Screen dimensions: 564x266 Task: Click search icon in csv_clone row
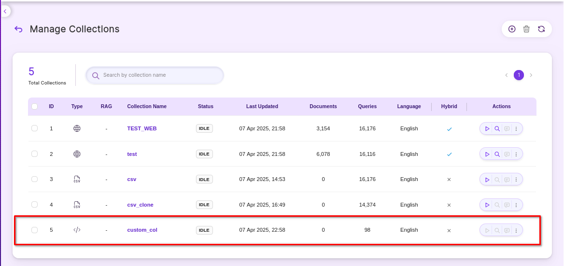pos(497,205)
